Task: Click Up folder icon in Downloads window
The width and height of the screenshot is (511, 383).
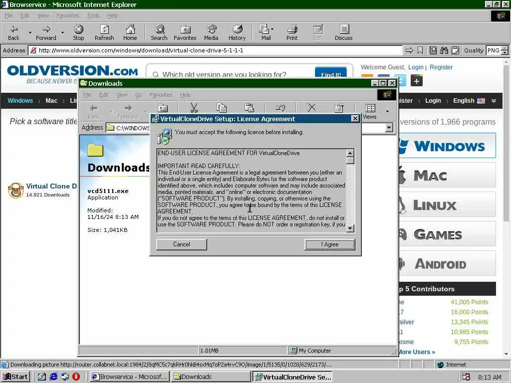Action: point(163,108)
